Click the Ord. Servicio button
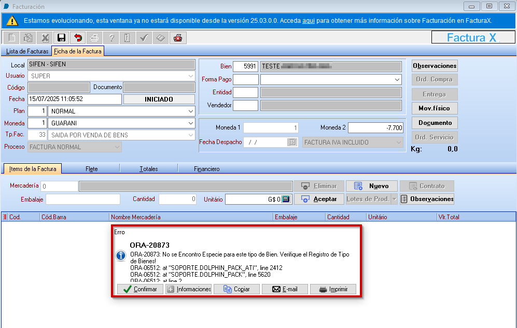The width and height of the screenshot is (517, 328). click(435, 137)
